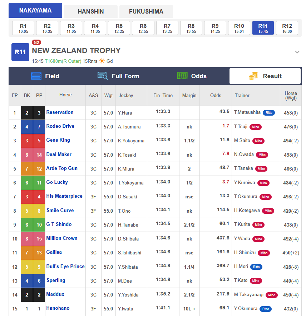Screen dimensions: 306x319
Task: Click the green post position 11 cell for Go Lucky
Action: [39, 183]
